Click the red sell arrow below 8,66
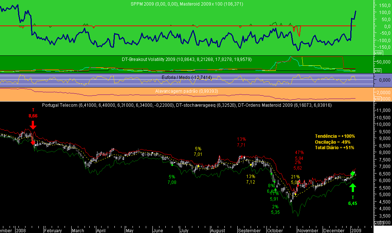Image resolution: width=392 pixels, height=233 pixels. (x=33, y=125)
